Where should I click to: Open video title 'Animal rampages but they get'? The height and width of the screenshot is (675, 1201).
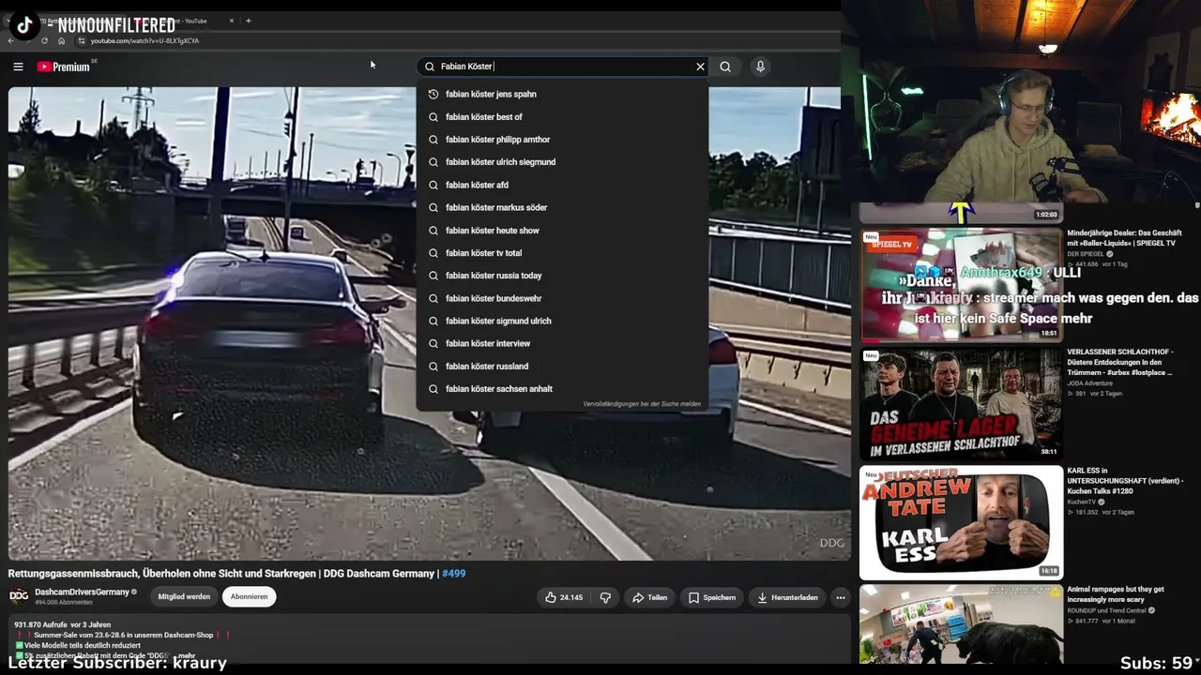[x=1116, y=594]
